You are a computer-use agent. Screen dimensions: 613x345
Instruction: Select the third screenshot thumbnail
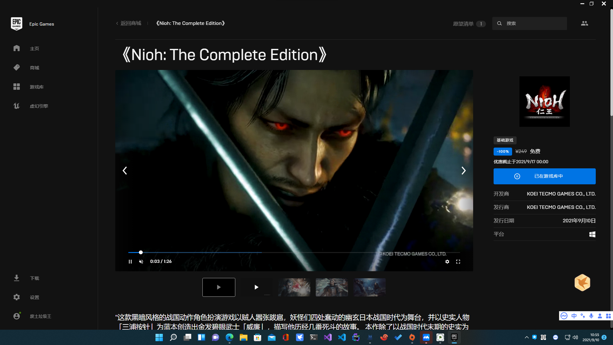click(294, 287)
